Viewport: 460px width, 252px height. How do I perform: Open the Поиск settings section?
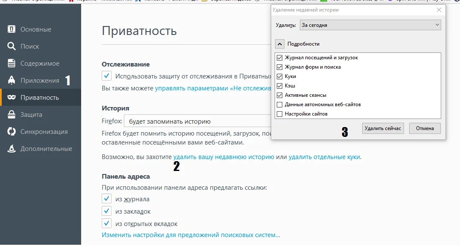point(41,46)
